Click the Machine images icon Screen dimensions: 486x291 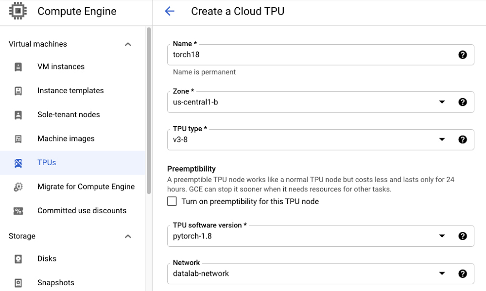[18, 139]
